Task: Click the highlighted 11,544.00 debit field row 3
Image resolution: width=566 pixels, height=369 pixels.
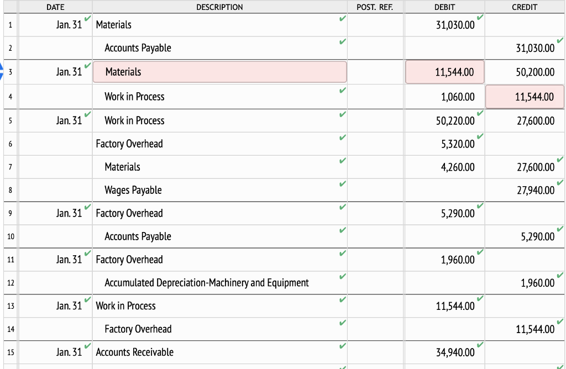Action: pyautogui.click(x=444, y=72)
